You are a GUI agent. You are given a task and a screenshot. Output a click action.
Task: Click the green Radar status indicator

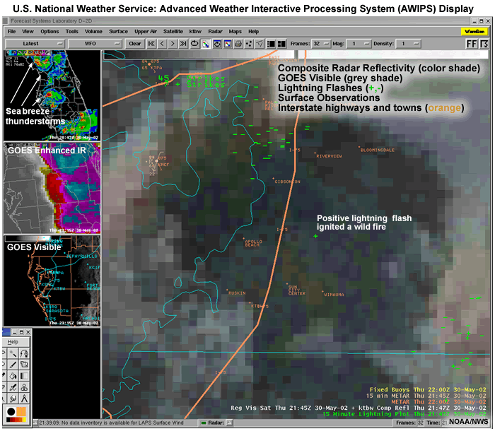204,423
